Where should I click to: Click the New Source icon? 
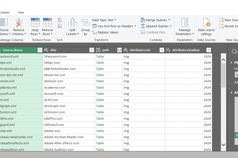pos(222,20)
